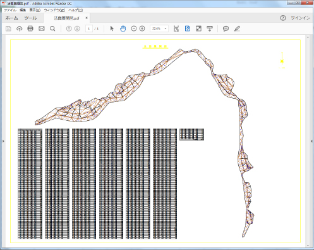Click the page number input field
The width and height of the screenshot is (314, 250).
(89, 28)
